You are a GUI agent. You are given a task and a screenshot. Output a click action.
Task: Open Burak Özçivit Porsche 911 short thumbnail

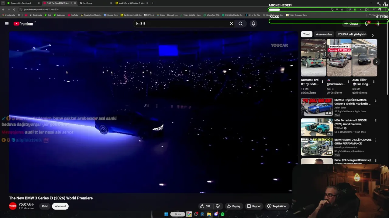click(x=339, y=58)
